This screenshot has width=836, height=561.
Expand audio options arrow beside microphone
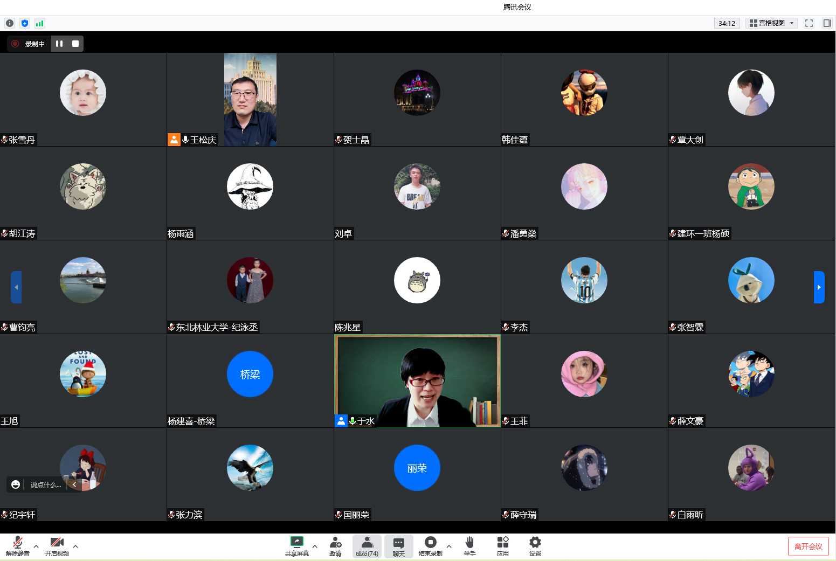(x=36, y=546)
